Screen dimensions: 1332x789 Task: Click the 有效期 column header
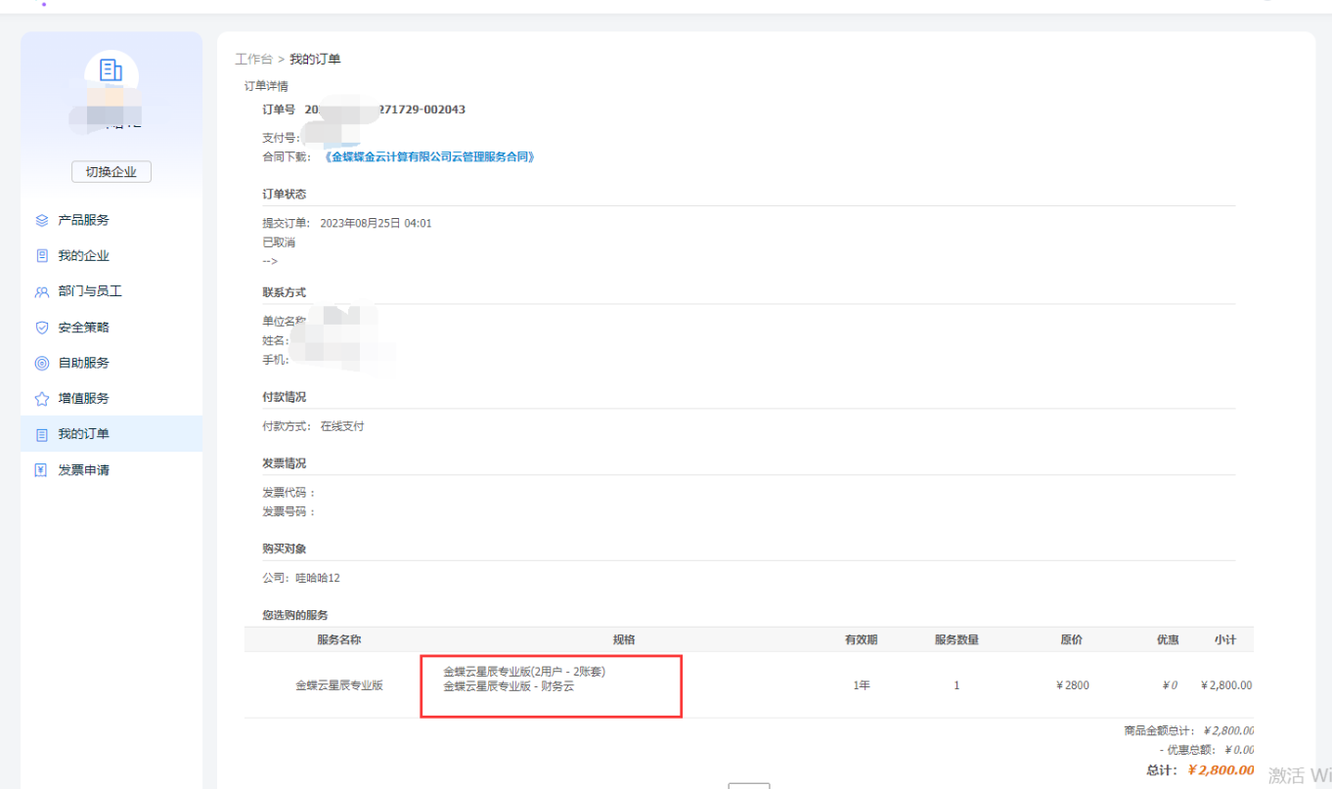tap(862, 640)
